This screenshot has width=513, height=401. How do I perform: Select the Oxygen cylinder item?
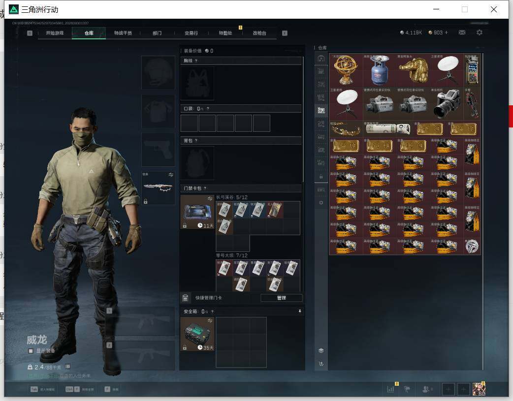388,129
